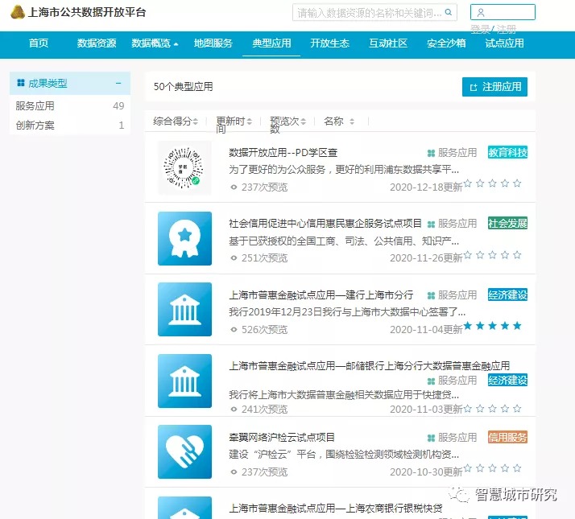Open 数据开放应用--PD学区查 title link

click(283, 152)
